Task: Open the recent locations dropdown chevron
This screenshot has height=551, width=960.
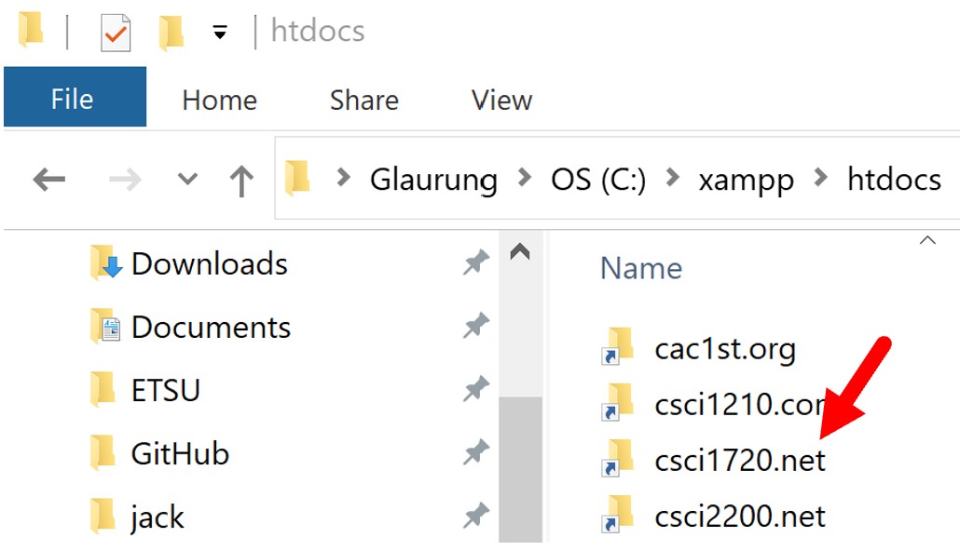Action: click(188, 180)
